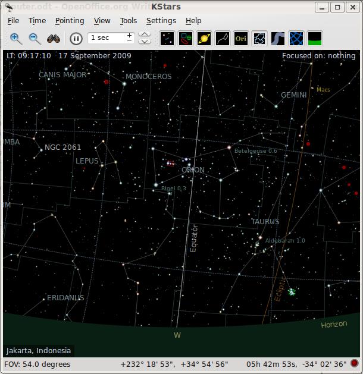Screen dimensions: 363x374
Task: Click the zoom out magnifier icon
Action: click(35, 39)
